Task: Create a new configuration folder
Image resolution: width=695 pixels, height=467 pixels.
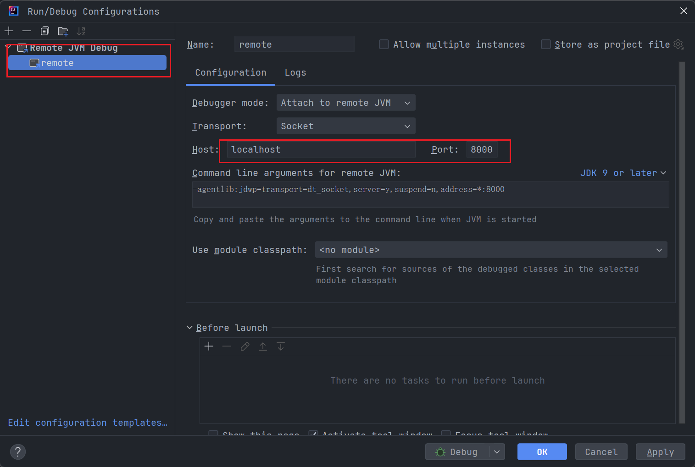Action: pyautogui.click(x=62, y=31)
